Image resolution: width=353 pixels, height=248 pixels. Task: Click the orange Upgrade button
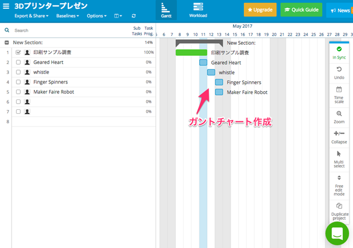pyautogui.click(x=260, y=10)
